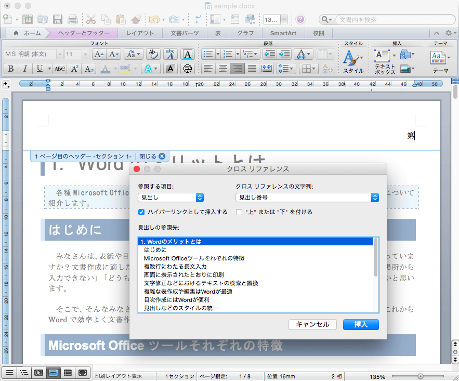Viewport: 459px width, 381px height.
Task: Click the zoom slider in status bar
Action: click(421, 376)
